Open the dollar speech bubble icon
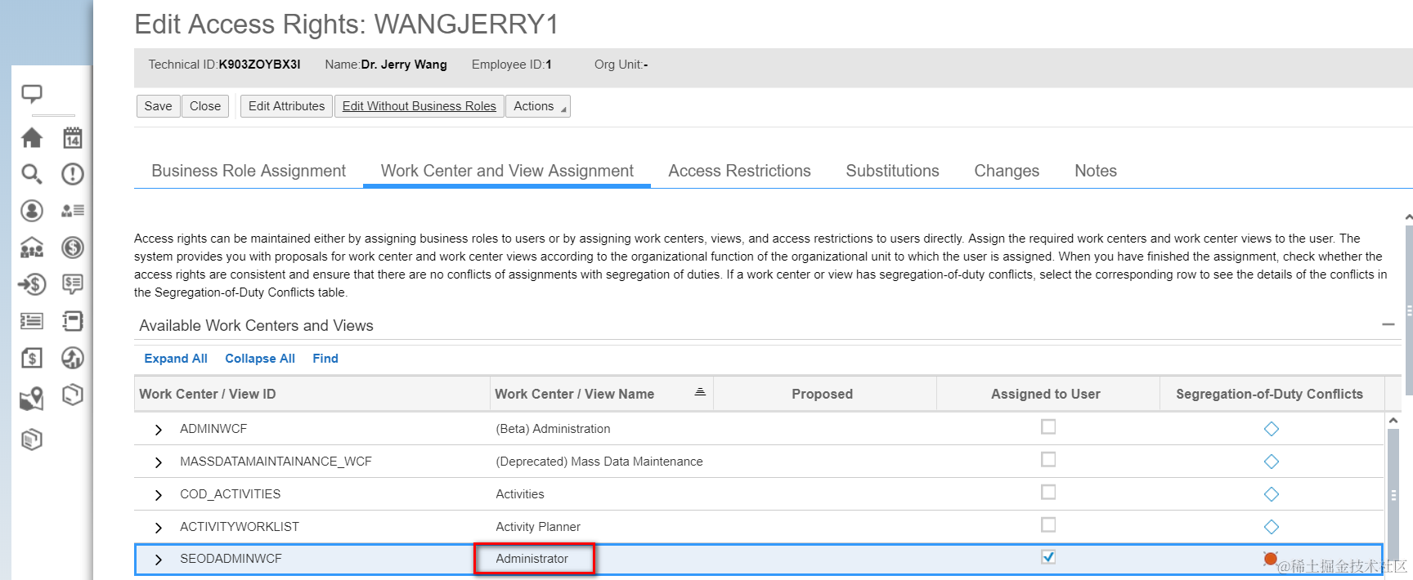Viewport: 1413px width, 580px height. click(73, 284)
